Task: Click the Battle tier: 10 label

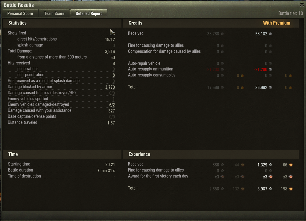Action: point(290,13)
